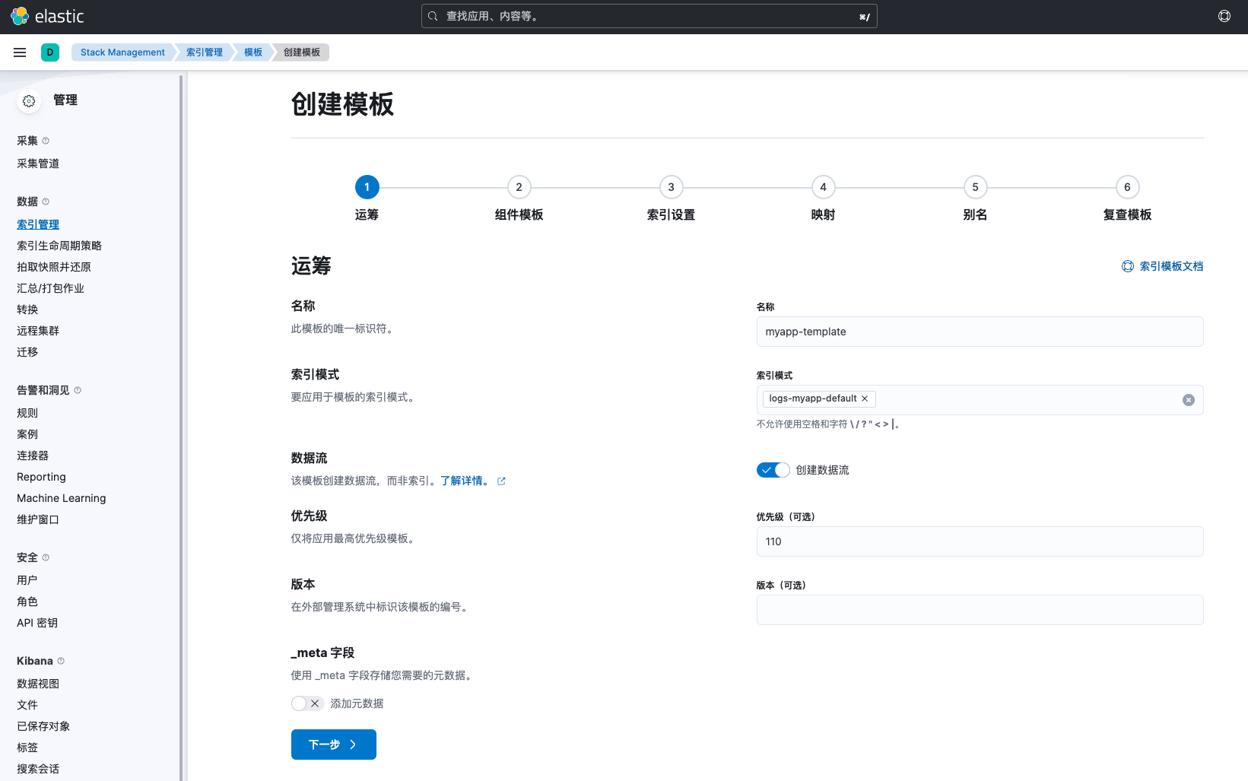Open the space selector D avatar

pos(50,52)
